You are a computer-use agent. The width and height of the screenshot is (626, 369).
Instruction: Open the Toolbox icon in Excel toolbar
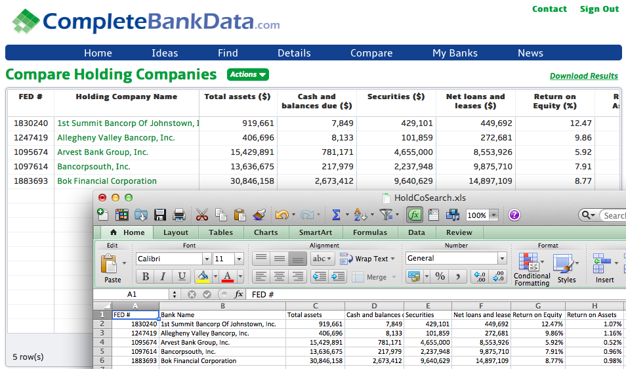(x=434, y=215)
